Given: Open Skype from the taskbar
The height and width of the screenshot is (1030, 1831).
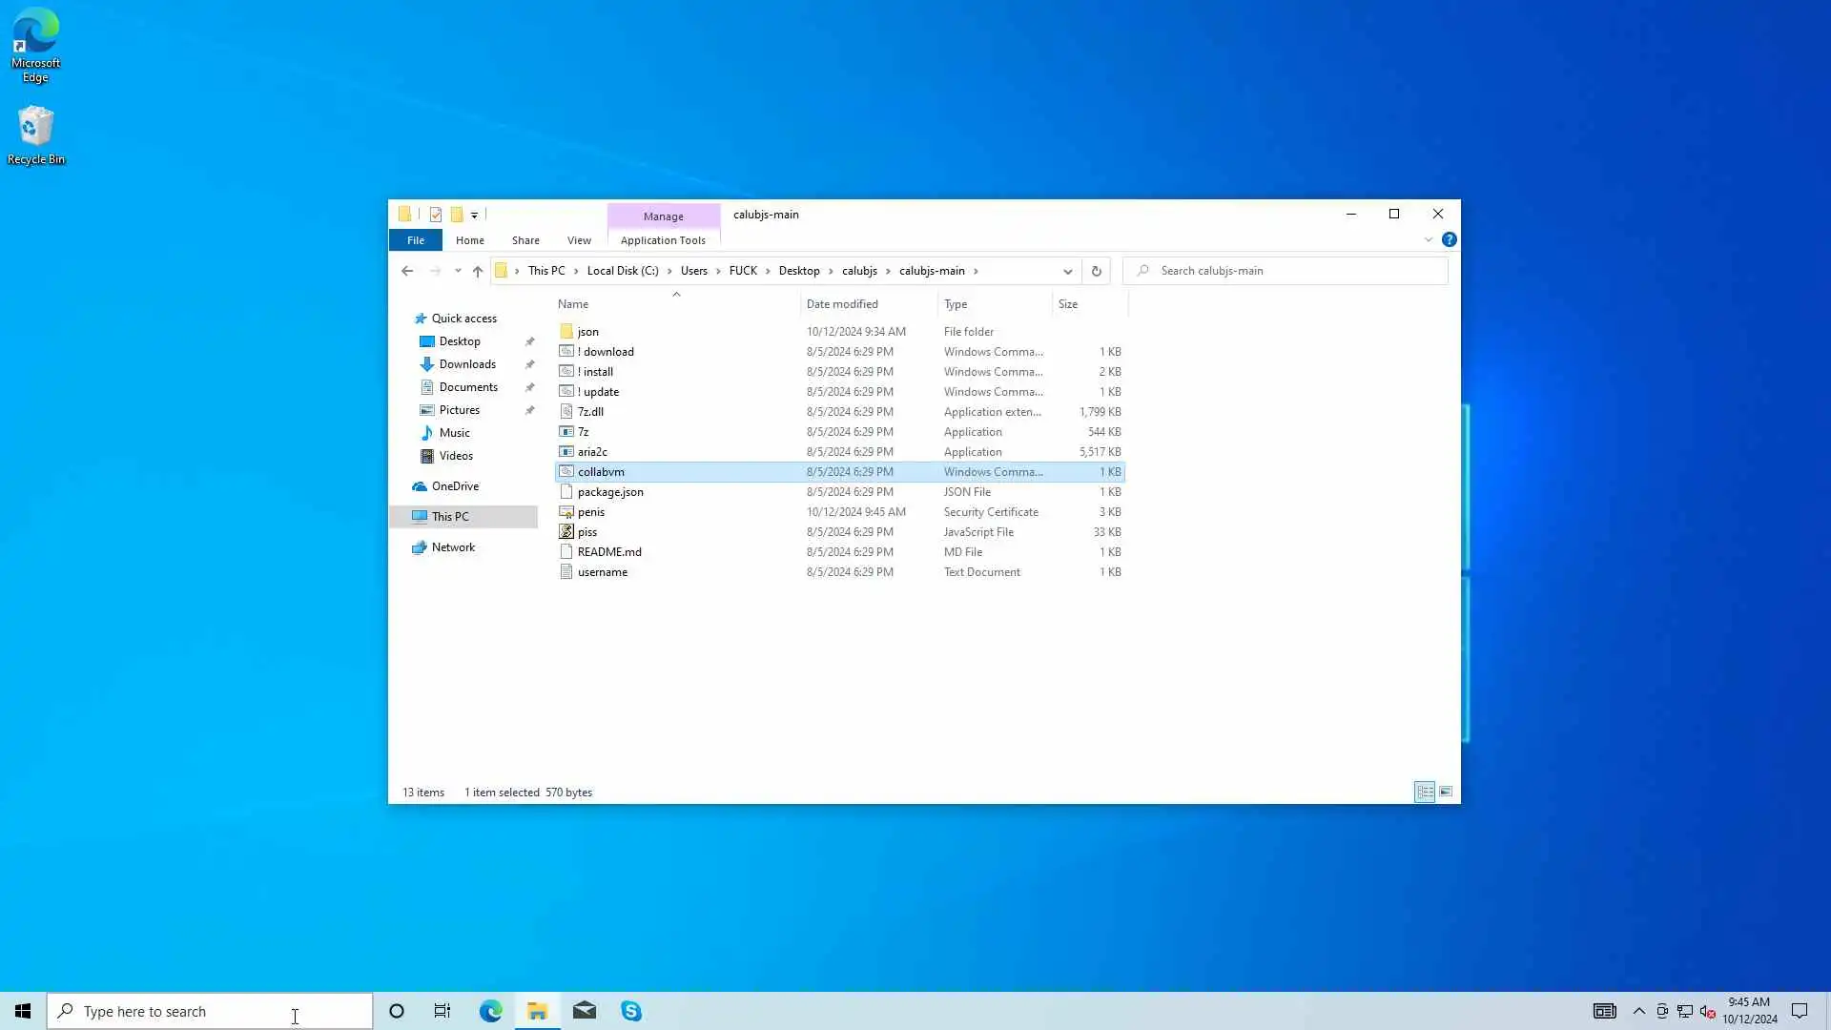Looking at the screenshot, I should click(631, 1011).
